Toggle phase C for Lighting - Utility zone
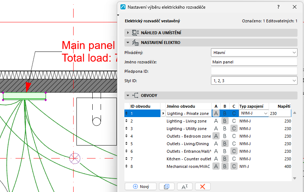304x192 pixels. pyautogui.click(x=234, y=129)
